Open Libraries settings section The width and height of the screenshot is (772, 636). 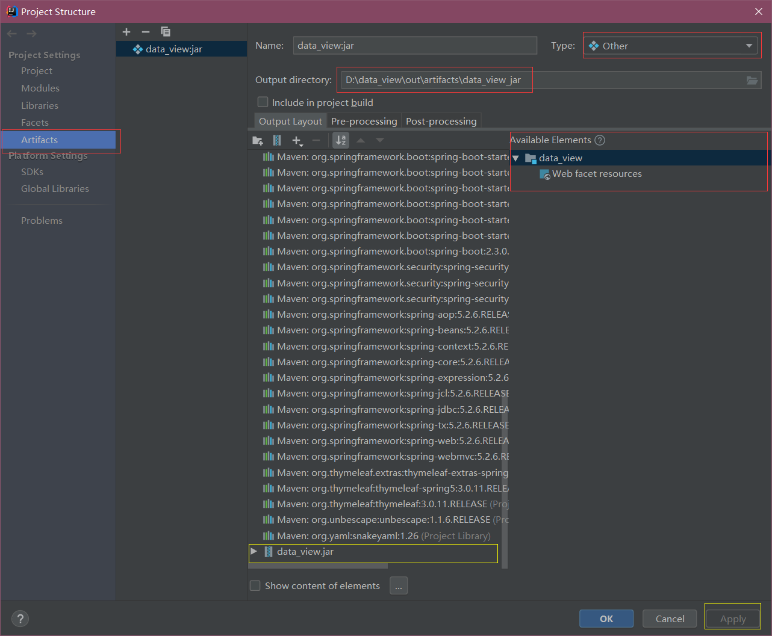pos(40,105)
